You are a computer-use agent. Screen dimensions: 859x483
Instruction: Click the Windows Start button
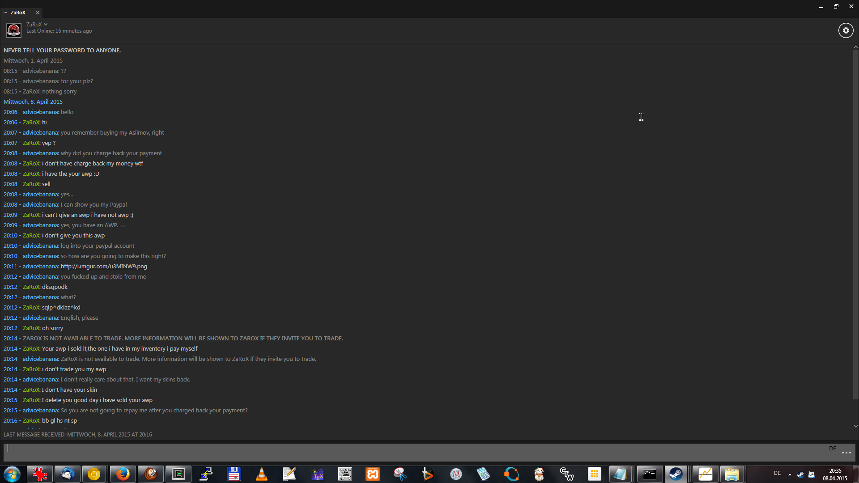click(x=12, y=474)
